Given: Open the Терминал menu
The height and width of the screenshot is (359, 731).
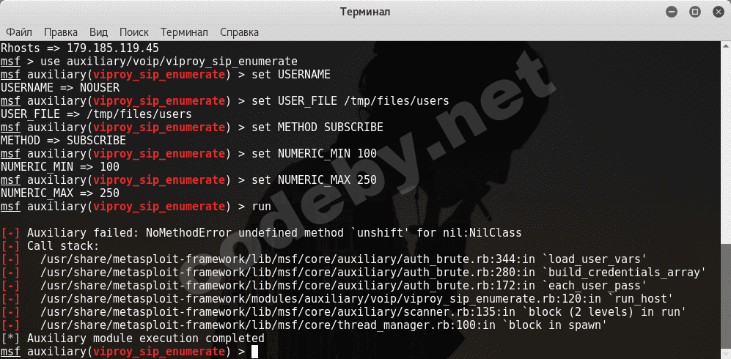Looking at the screenshot, I should 184,32.
